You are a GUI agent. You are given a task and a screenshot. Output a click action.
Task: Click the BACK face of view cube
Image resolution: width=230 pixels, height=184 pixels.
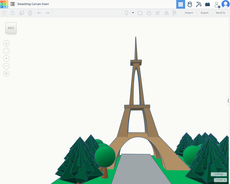pos(11,28)
